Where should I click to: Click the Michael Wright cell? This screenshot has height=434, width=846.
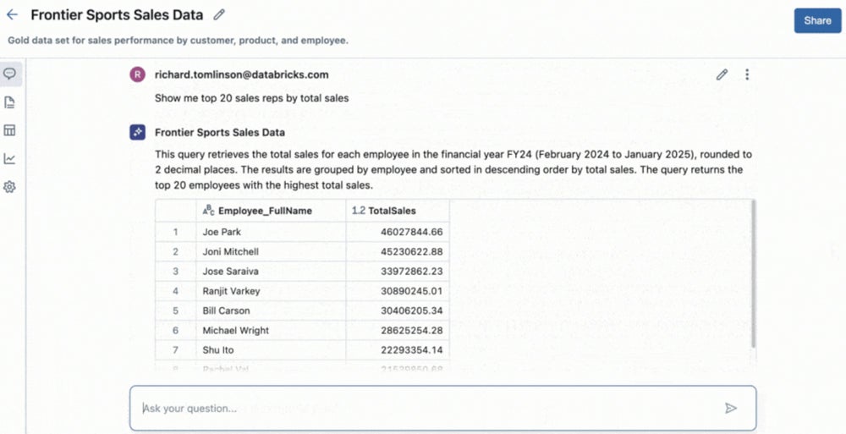(271, 330)
